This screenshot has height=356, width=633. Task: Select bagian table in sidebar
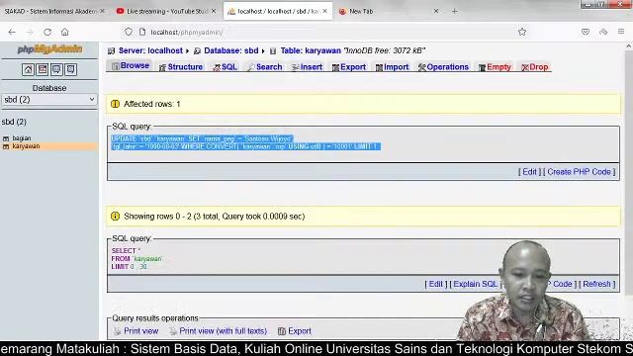point(22,138)
